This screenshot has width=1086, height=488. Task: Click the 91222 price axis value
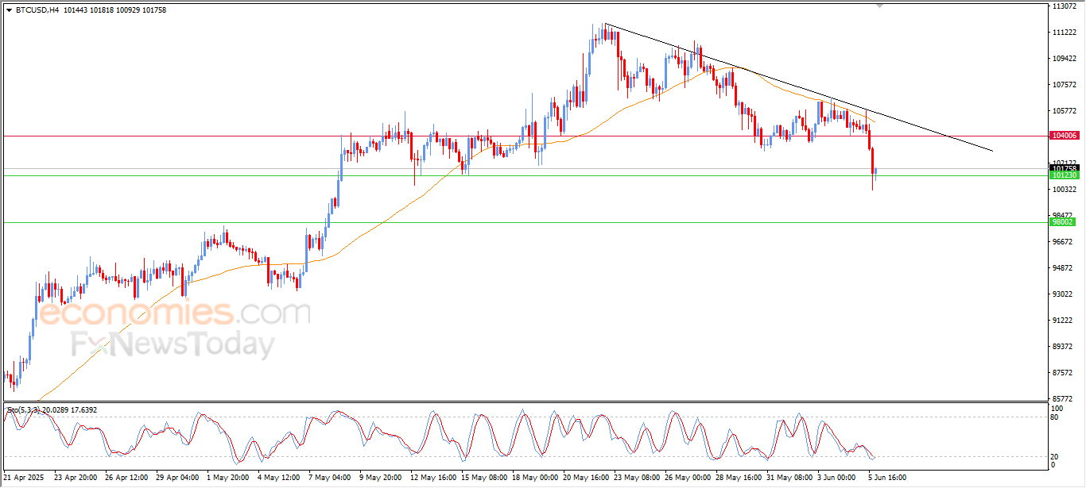tap(1065, 321)
